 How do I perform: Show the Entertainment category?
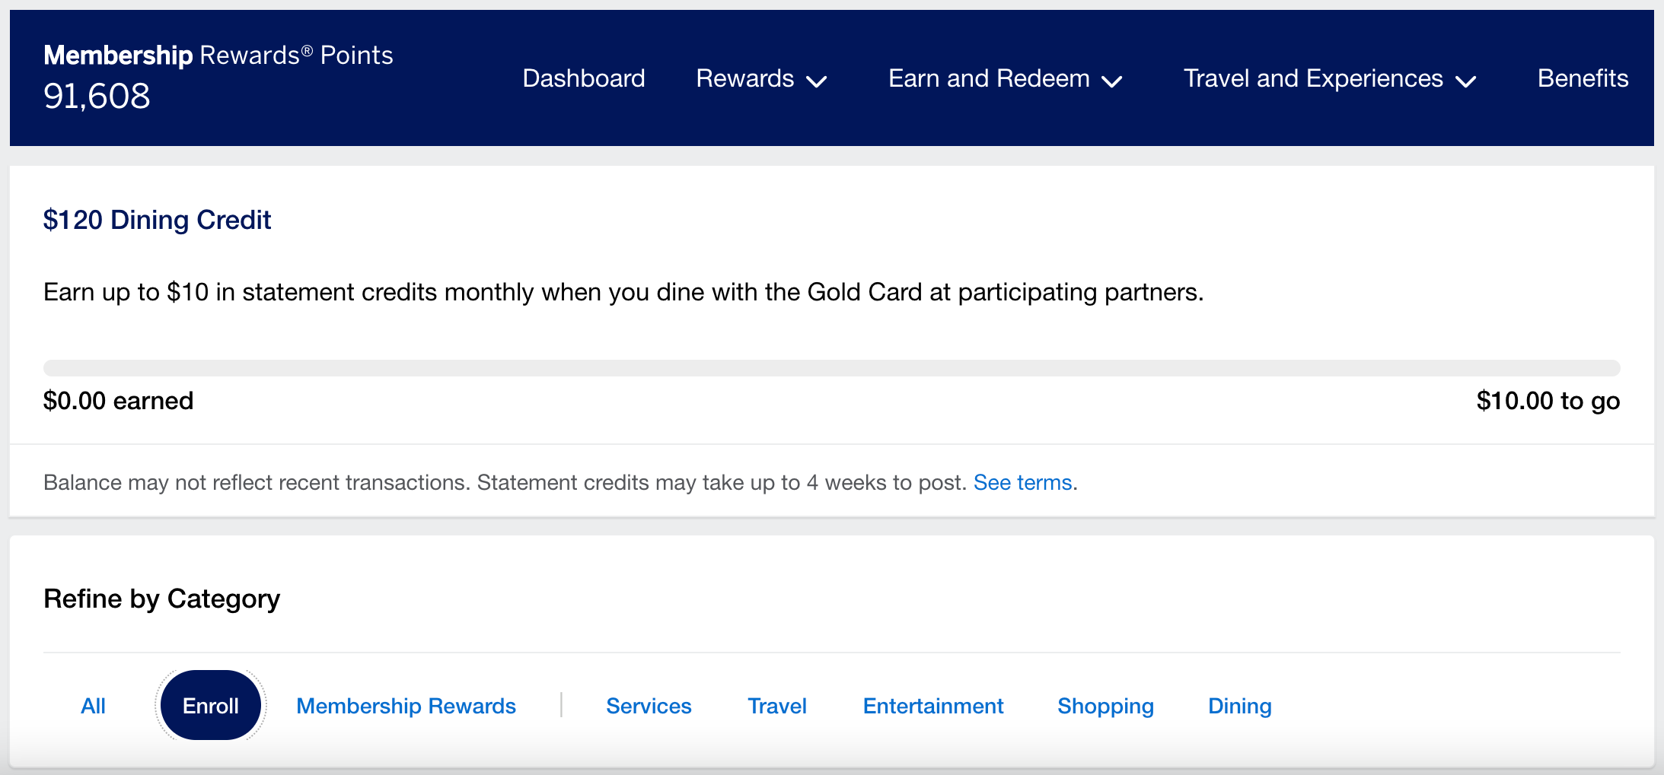932,706
